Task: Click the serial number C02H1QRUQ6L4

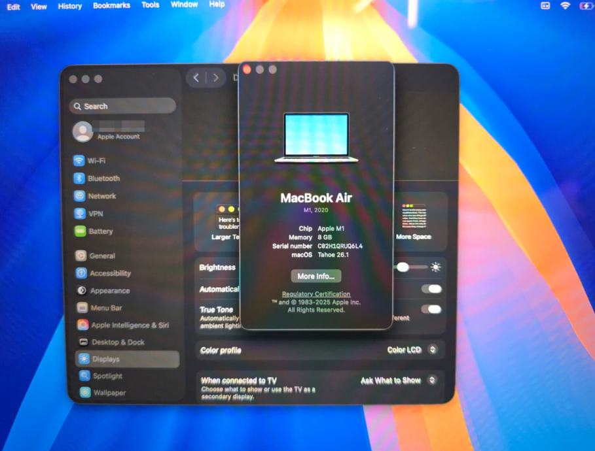Action: point(340,246)
